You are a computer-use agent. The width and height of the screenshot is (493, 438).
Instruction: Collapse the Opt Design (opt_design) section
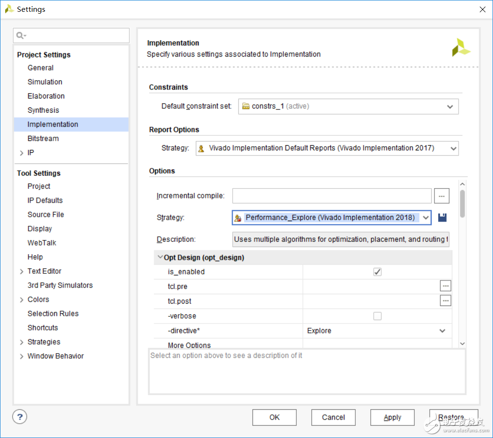pos(160,257)
